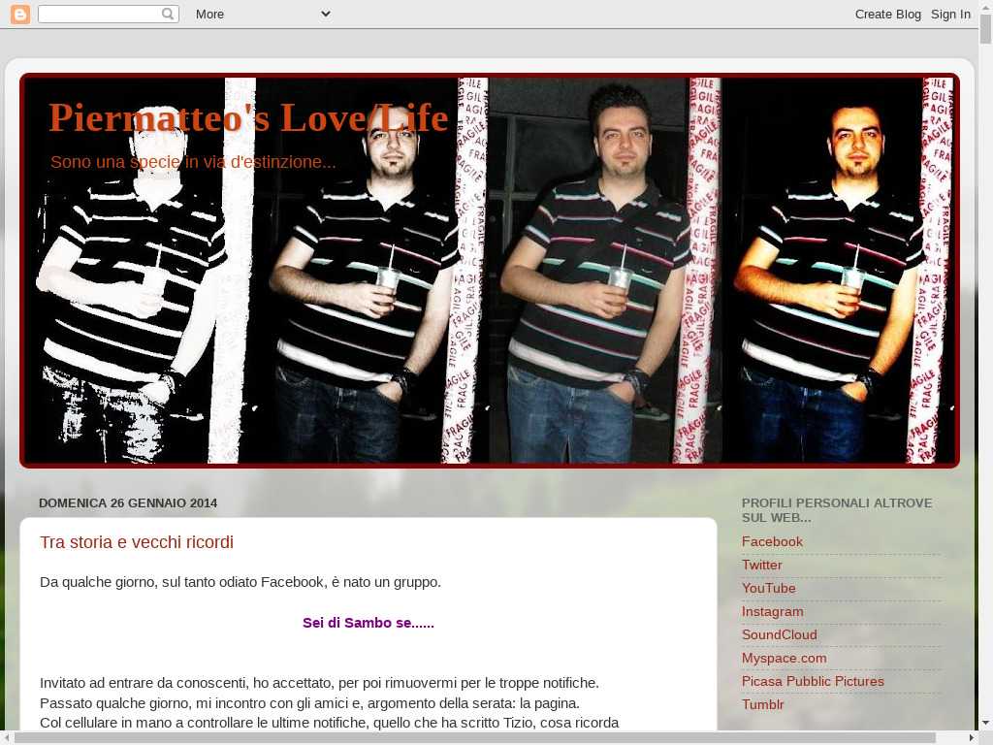Go to the YouTube sidebar link
Image resolution: width=993 pixels, height=745 pixels.
(x=768, y=588)
